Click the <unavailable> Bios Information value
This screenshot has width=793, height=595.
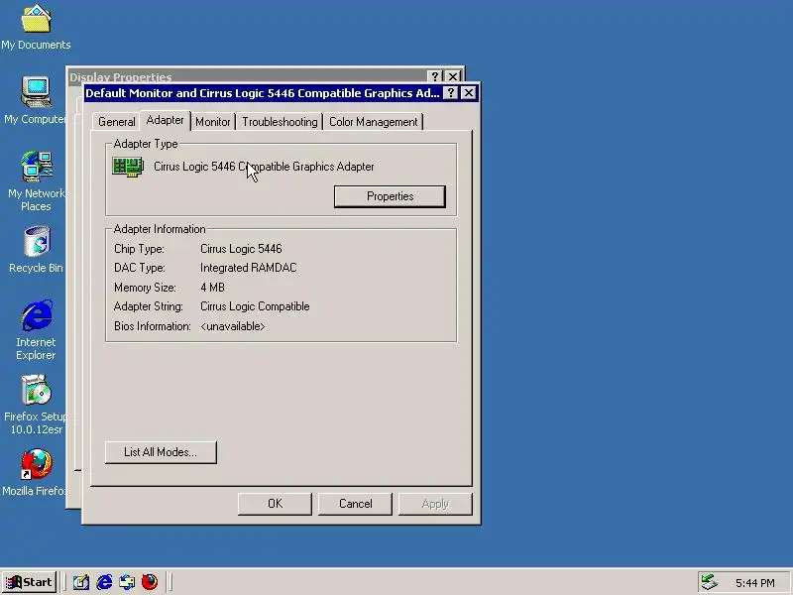tap(233, 326)
